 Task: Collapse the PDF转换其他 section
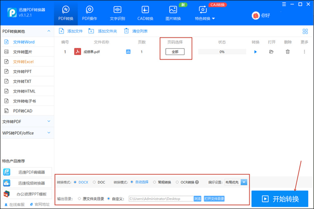click(49, 31)
